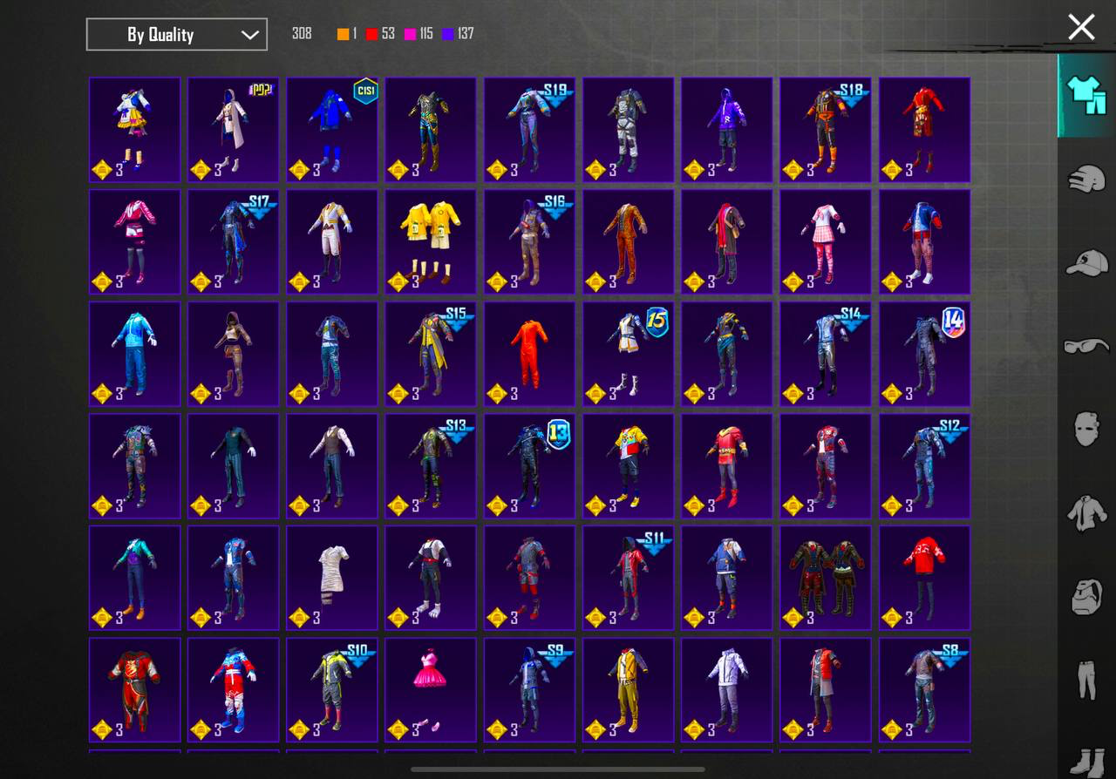This screenshot has width=1116, height=779.
Task: Select the outfit with the S18 badge
Action: pos(825,130)
